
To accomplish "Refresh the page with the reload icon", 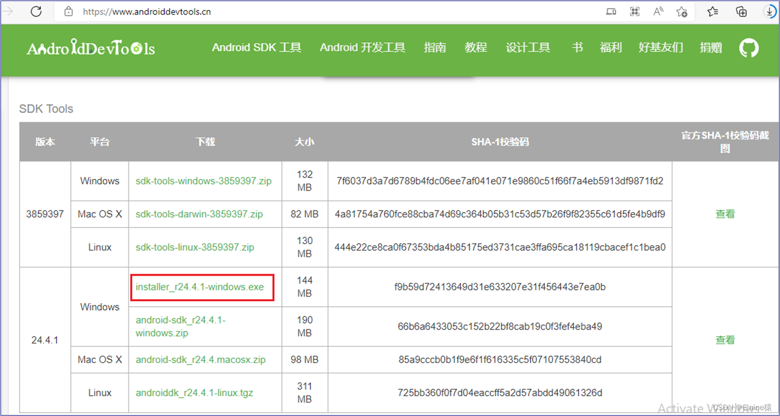I will coord(36,11).
